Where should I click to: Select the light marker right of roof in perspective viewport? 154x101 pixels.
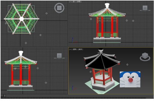click(x=127, y=64)
